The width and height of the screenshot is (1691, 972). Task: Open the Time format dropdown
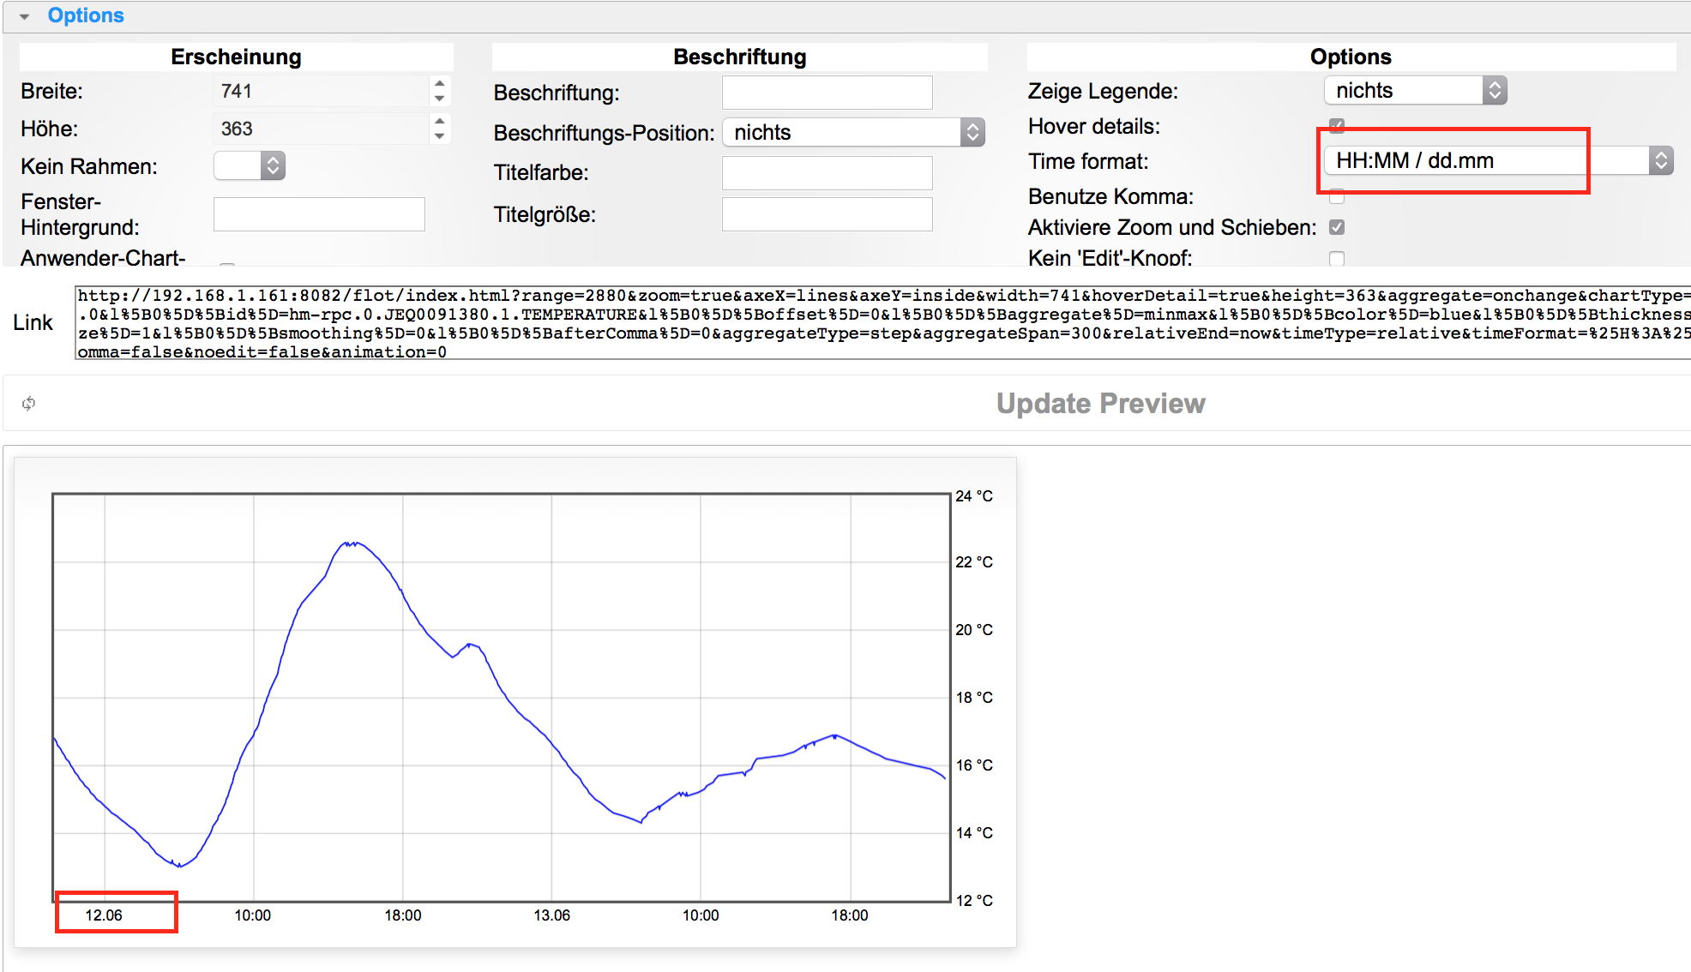click(1499, 160)
